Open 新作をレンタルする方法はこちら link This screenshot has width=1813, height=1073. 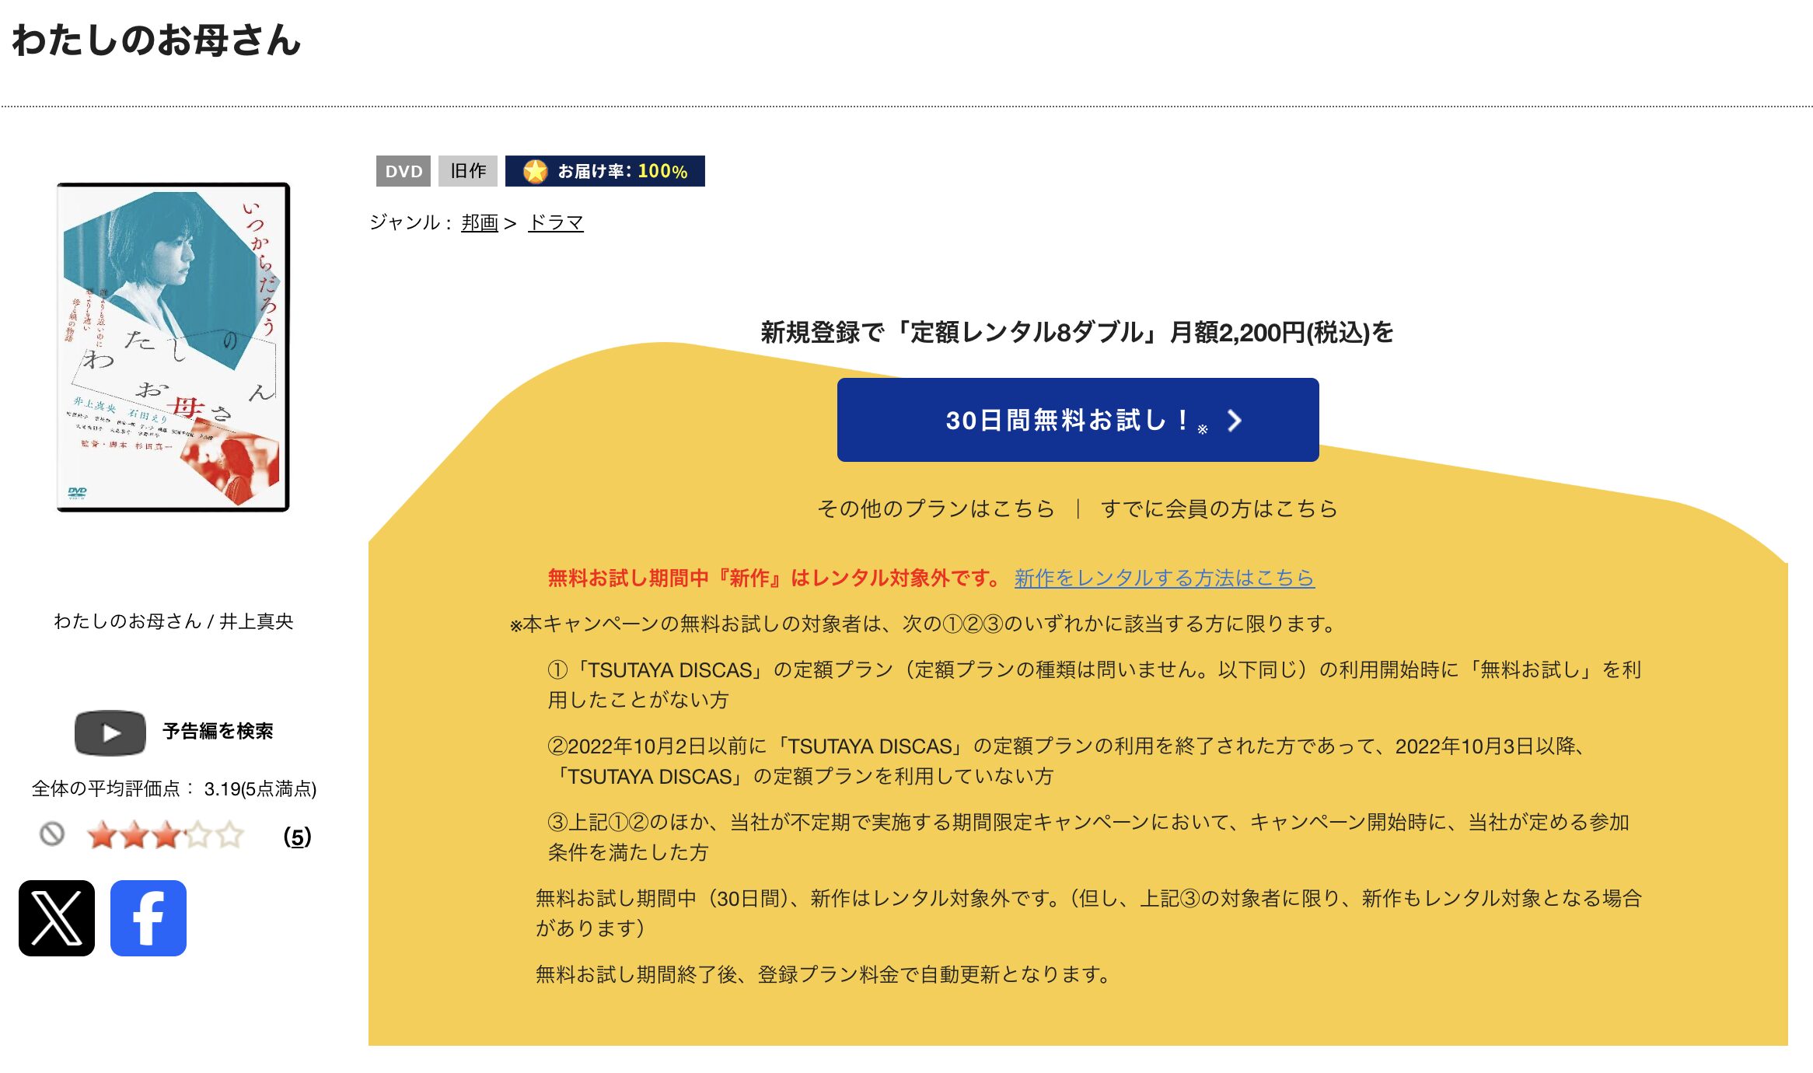point(1165,578)
